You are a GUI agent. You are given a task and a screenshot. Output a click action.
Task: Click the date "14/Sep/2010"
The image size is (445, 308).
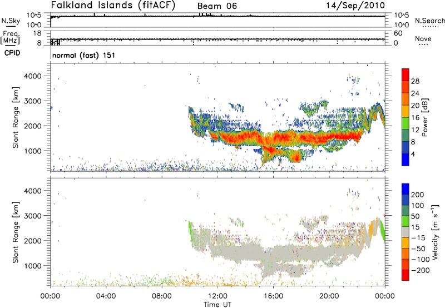click(x=355, y=6)
